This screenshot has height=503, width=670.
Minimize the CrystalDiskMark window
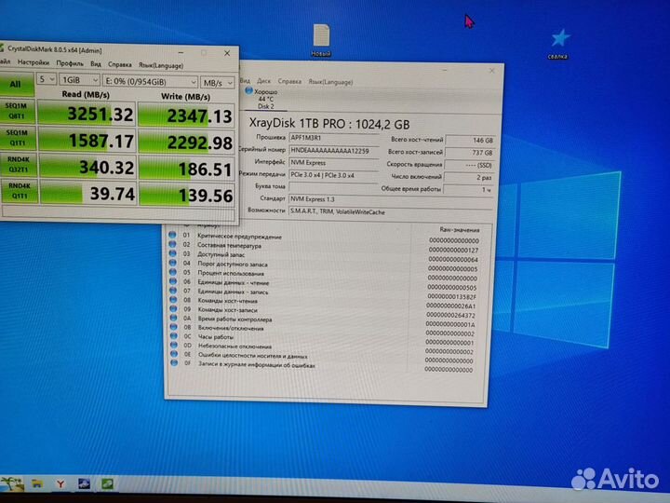(x=181, y=52)
